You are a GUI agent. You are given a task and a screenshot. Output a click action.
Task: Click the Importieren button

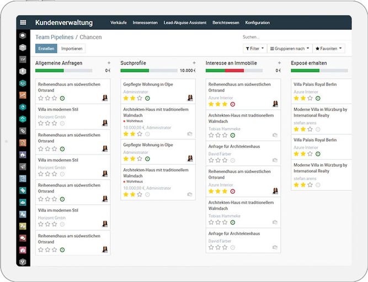point(72,49)
